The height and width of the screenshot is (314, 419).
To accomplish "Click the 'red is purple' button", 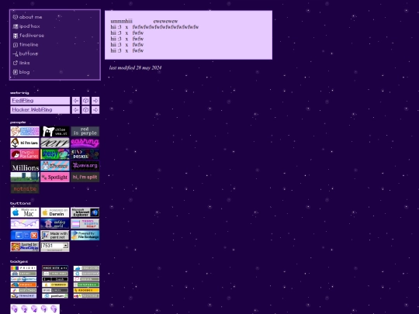I will pyautogui.click(x=85, y=131).
